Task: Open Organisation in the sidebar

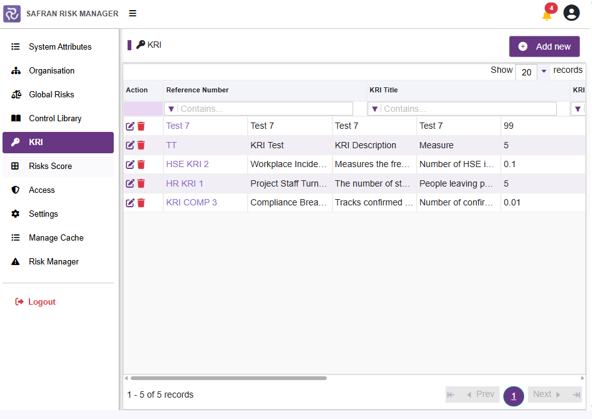Action: 58,70
